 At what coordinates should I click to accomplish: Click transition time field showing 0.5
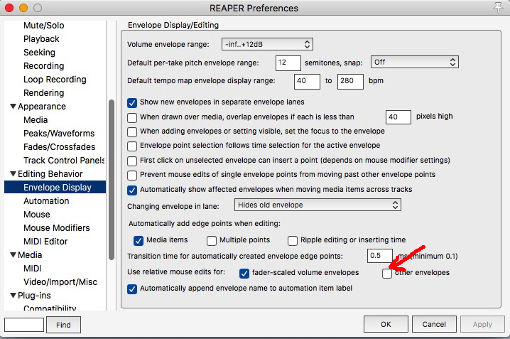[x=379, y=256]
